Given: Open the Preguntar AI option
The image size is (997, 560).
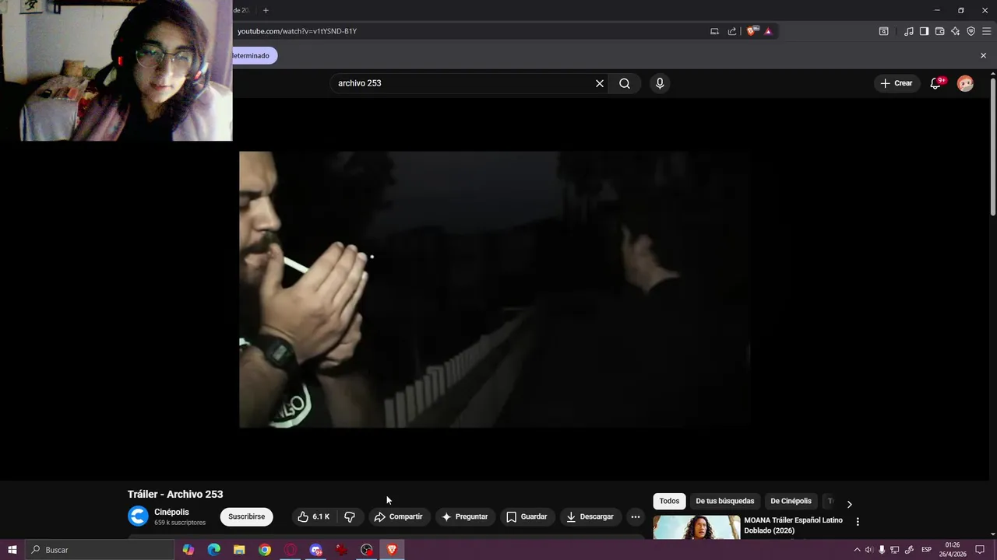Looking at the screenshot, I should [x=465, y=516].
